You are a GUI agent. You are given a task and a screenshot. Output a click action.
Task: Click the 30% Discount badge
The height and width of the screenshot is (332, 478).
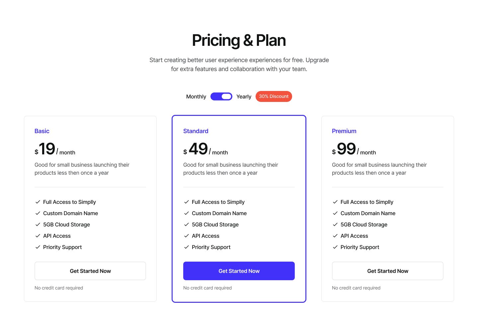click(274, 96)
